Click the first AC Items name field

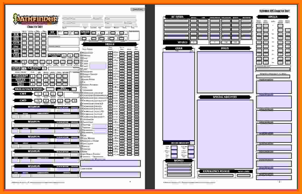pos(176,21)
